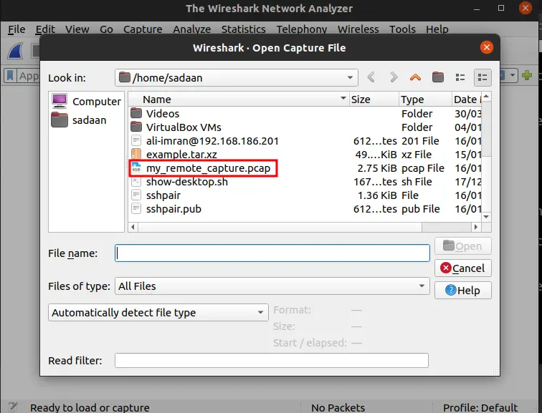This screenshot has width=542, height=413.
Task: Select the Videos folder name
Action: pos(163,114)
